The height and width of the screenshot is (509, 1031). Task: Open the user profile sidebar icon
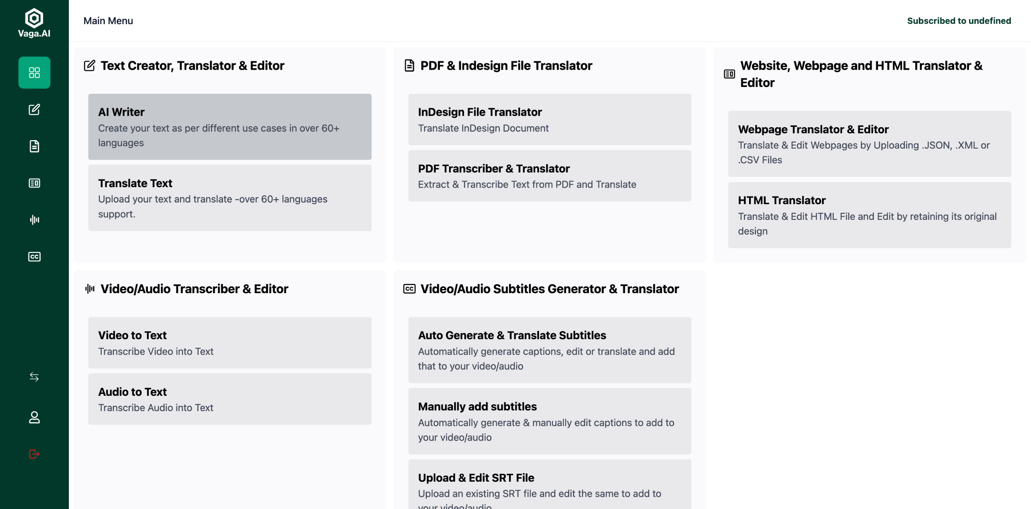[x=34, y=417]
